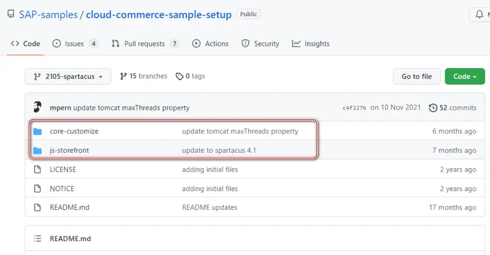Click the tag icon beside 0 tags
The image size is (490, 255).
(180, 76)
